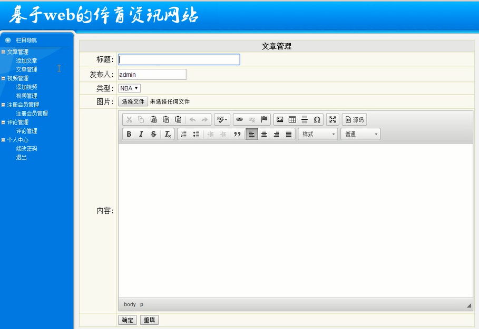The width and height of the screenshot is (479, 329).
Task: Toggle numbered list
Action: click(183, 134)
